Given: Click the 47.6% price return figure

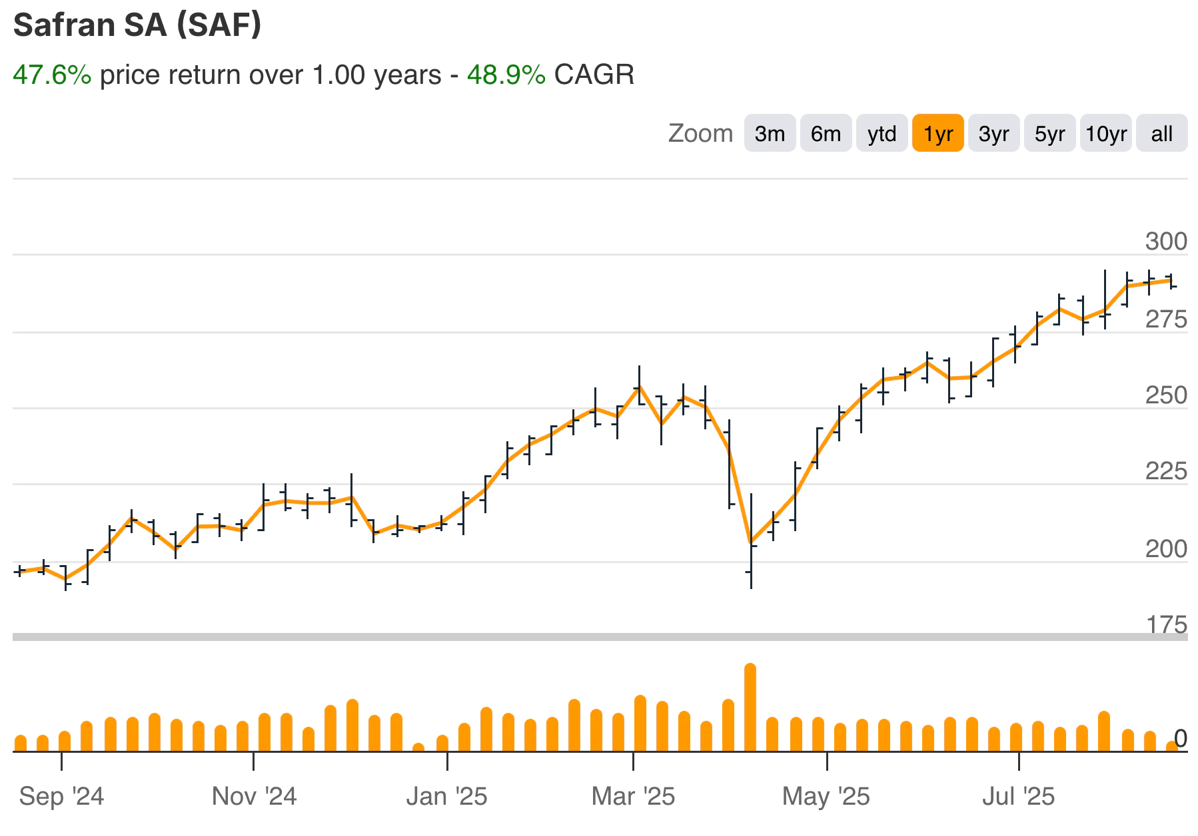Looking at the screenshot, I should coord(52,75).
